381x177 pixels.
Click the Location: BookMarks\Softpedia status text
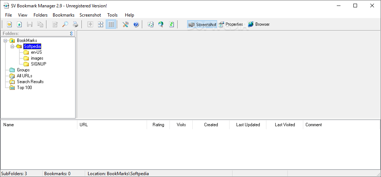tap(118, 174)
